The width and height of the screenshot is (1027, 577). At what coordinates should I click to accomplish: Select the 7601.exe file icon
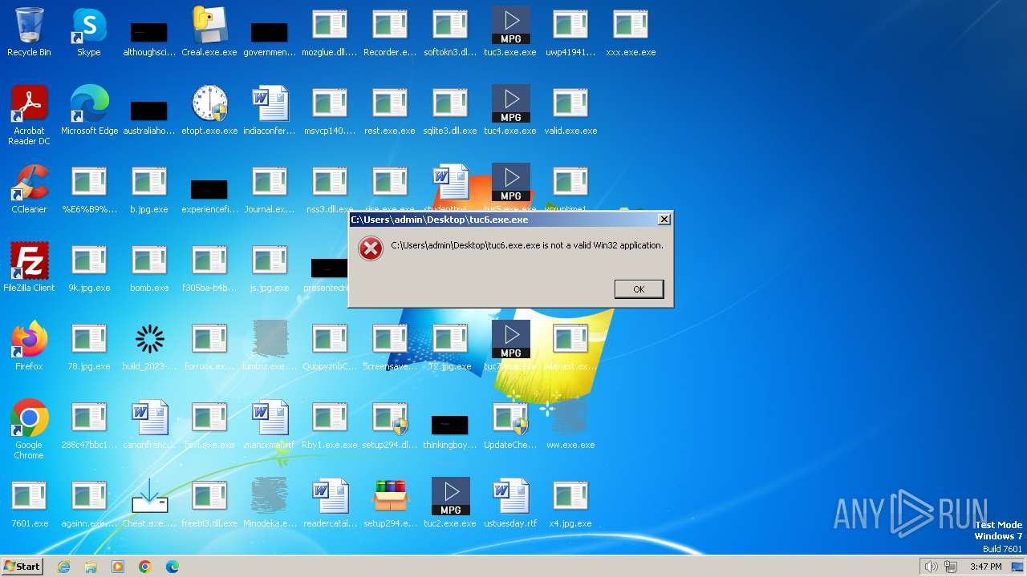pyautogui.click(x=29, y=496)
